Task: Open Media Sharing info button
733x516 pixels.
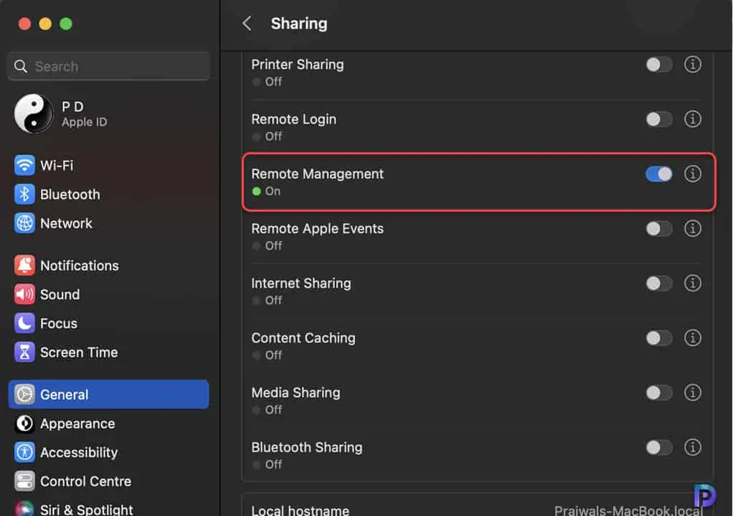Action: (x=692, y=393)
